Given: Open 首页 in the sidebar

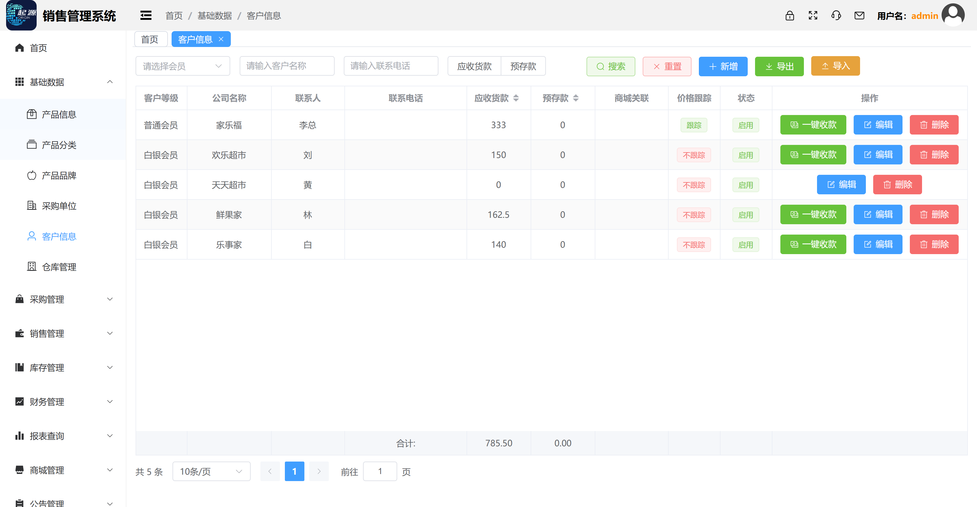Looking at the screenshot, I should 63,48.
